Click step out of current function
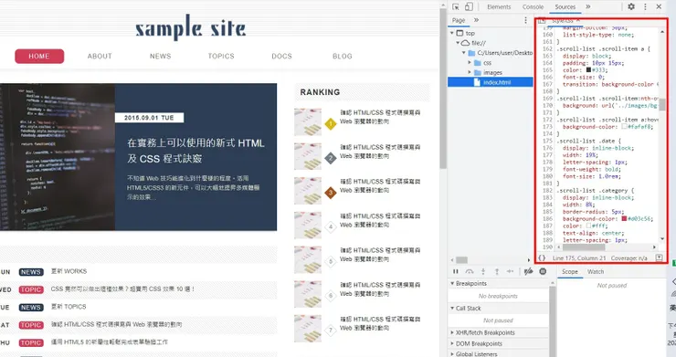This screenshot has height=357, width=676. [497, 272]
